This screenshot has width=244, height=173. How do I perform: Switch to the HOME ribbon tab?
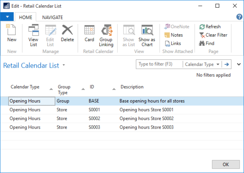tap(26, 17)
